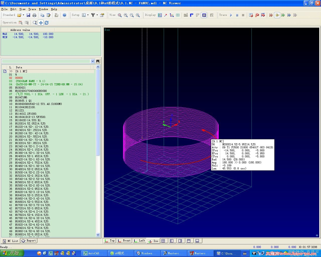Click the Zoom previous icon
This screenshot has width=321, height=257.
[138, 15]
